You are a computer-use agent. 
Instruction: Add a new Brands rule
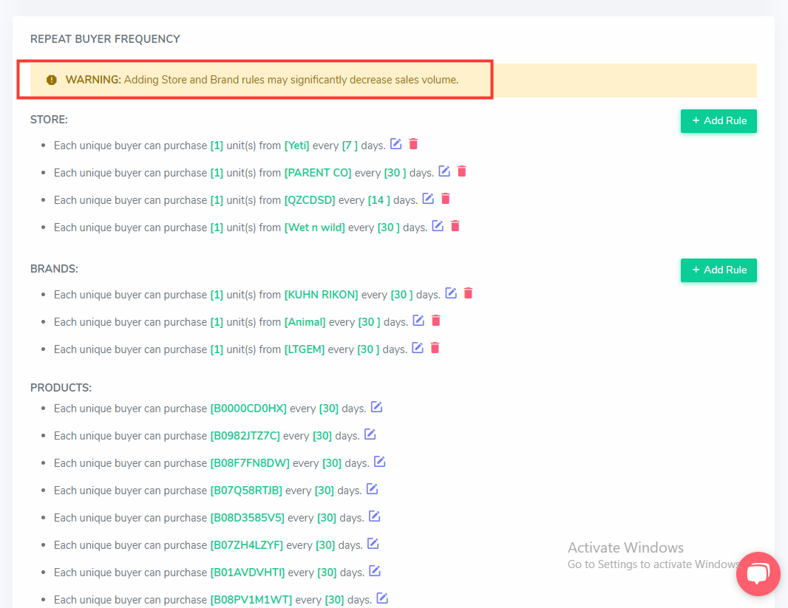[719, 270]
